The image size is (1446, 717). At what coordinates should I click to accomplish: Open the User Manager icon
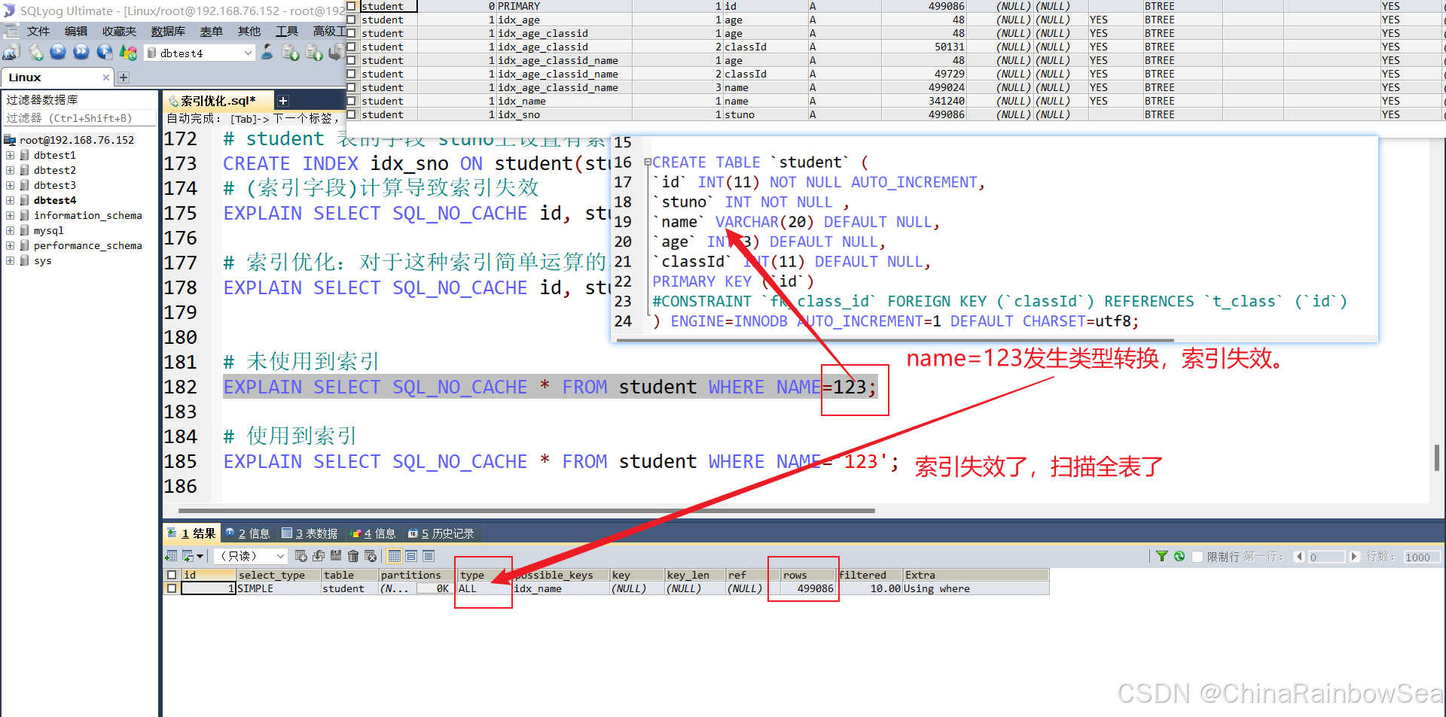pos(267,53)
